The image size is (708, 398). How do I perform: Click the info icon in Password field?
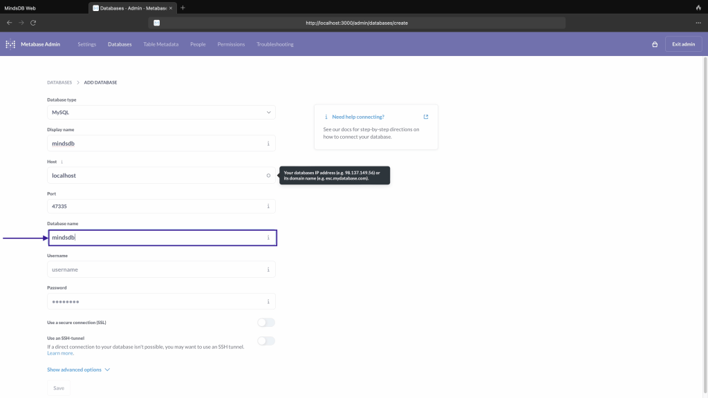268,301
